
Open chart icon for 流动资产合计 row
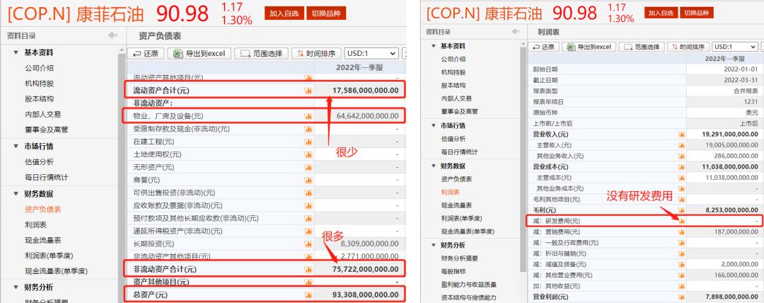click(x=308, y=91)
